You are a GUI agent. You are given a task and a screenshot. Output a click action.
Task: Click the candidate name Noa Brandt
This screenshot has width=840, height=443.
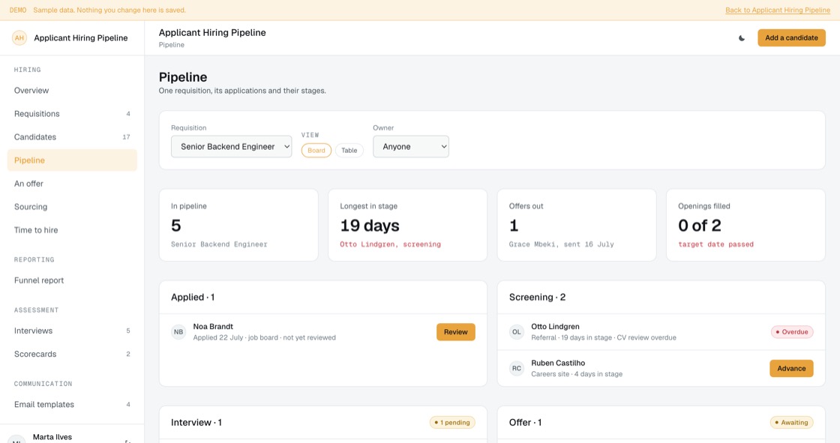[213, 327]
